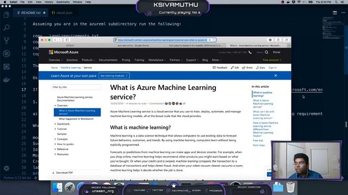Open the Docker whale icon in activity bar

(7, 80)
